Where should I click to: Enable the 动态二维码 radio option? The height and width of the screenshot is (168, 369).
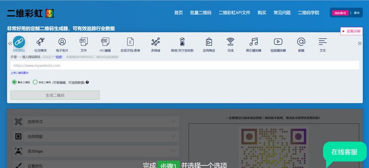click(x=35, y=82)
